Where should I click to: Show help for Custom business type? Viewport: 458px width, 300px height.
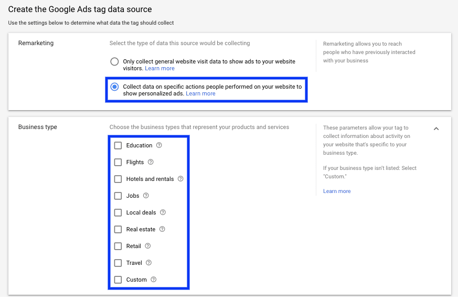(x=153, y=280)
